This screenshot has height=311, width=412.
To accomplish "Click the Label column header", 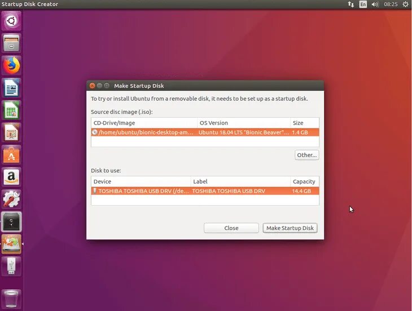I will pos(240,181).
